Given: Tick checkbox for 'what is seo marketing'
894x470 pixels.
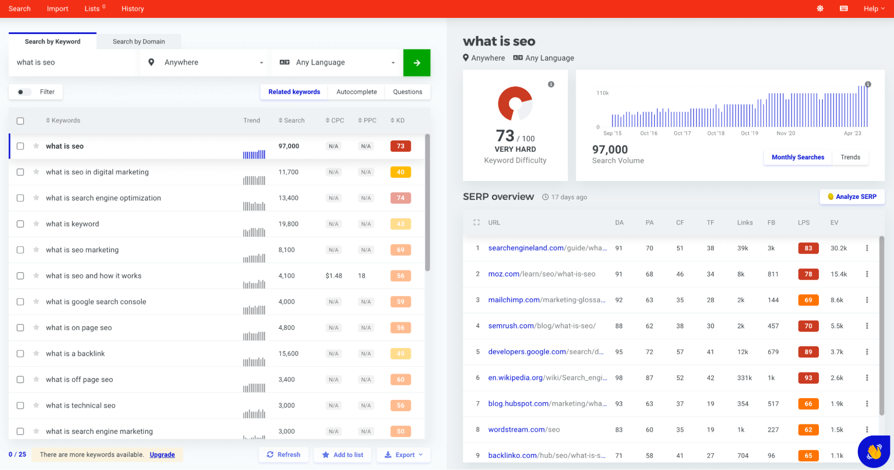Looking at the screenshot, I should [20, 250].
